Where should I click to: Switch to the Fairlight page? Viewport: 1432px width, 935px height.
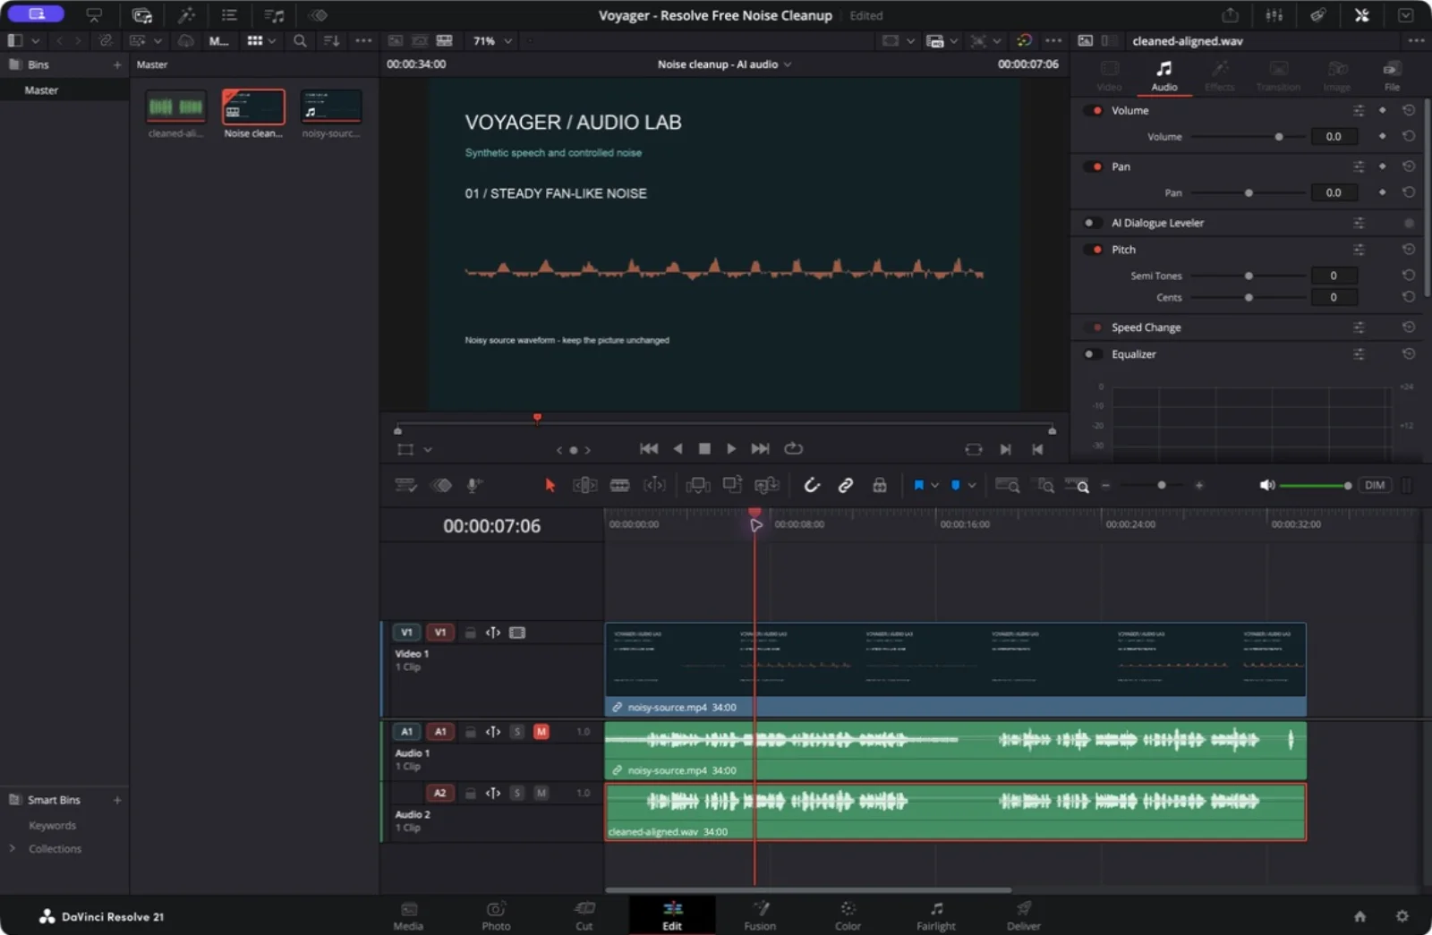936,915
